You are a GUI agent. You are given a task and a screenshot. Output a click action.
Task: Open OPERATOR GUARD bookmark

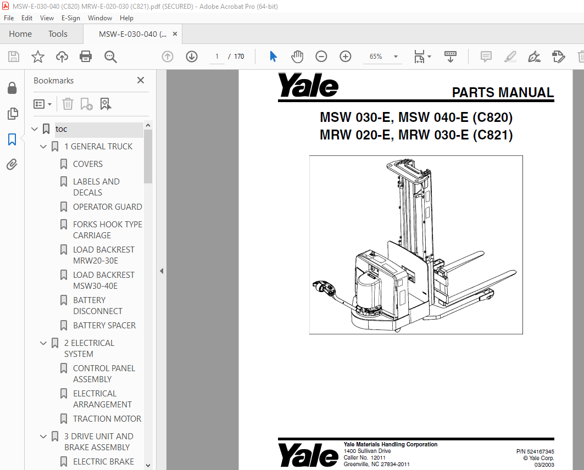108,207
